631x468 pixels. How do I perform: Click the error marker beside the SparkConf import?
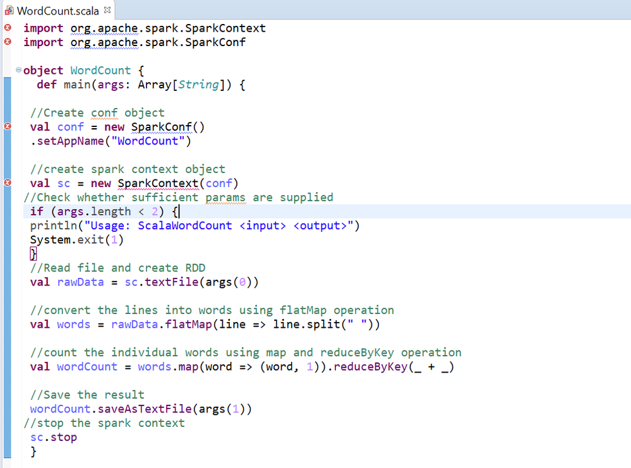coord(8,42)
